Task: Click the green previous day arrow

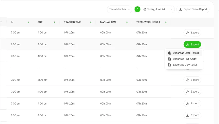Action: click(x=137, y=9)
